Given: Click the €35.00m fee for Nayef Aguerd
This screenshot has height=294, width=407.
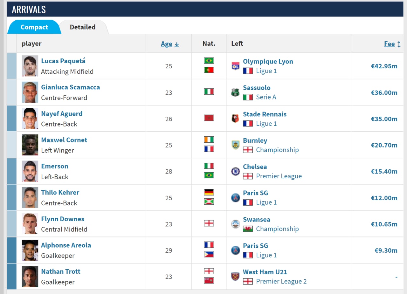Looking at the screenshot, I should [x=384, y=119].
